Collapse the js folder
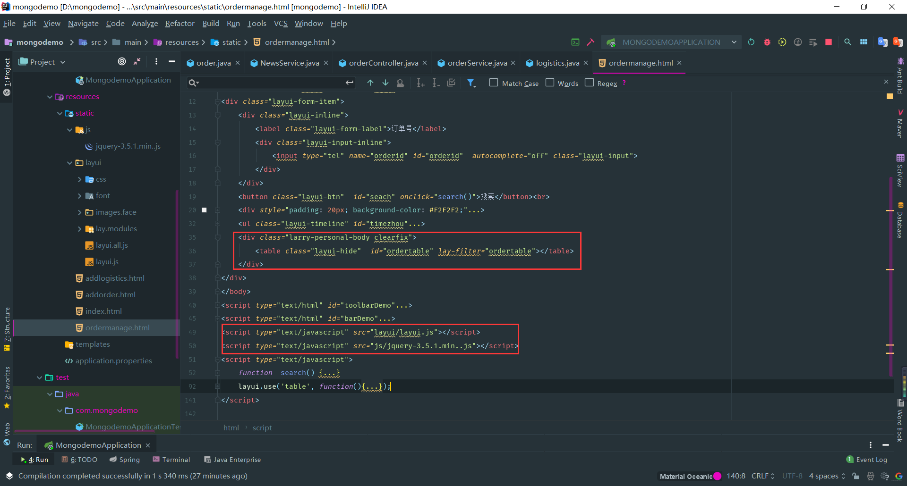Image resolution: width=907 pixels, height=486 pixels. 69,130
